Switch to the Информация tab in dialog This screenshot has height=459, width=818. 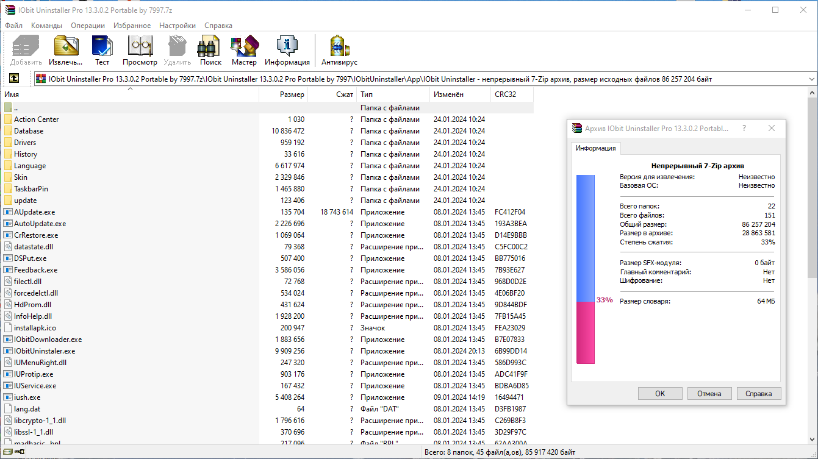pos(595,148)
